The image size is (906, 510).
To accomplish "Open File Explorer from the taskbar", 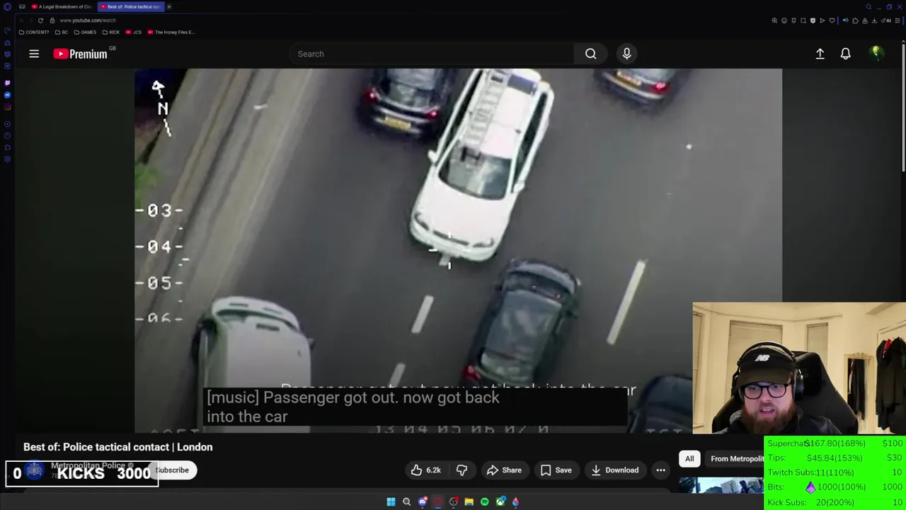I will [469, 501].
